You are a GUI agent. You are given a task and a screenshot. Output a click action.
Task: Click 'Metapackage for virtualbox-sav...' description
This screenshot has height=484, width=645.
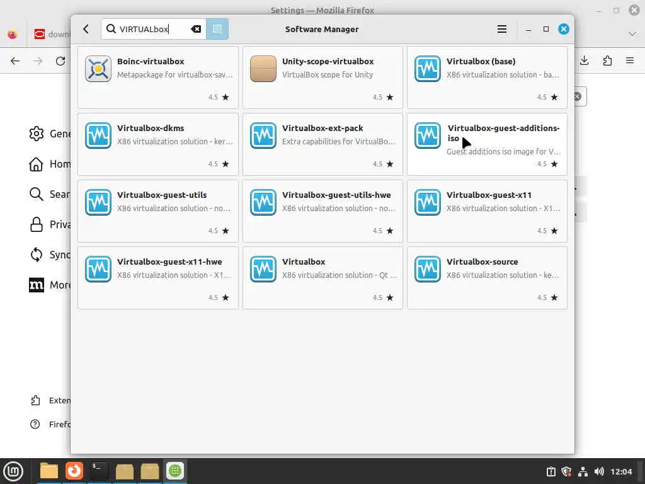coord(175,74)
